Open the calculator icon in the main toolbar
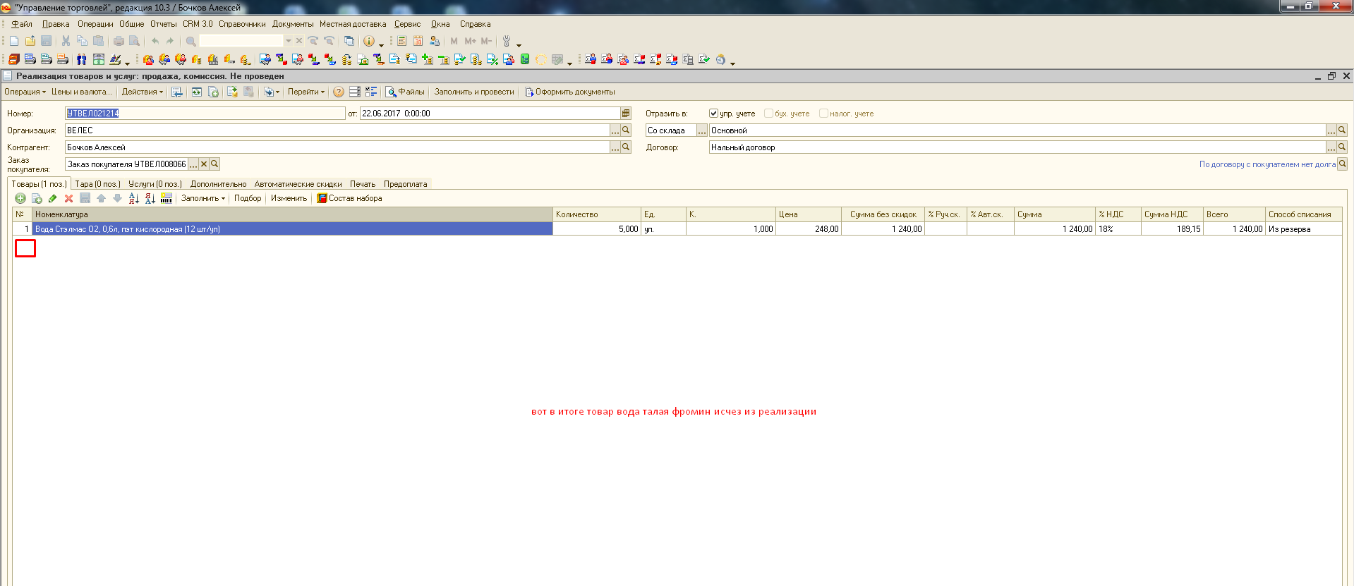 tap(401, 42)
